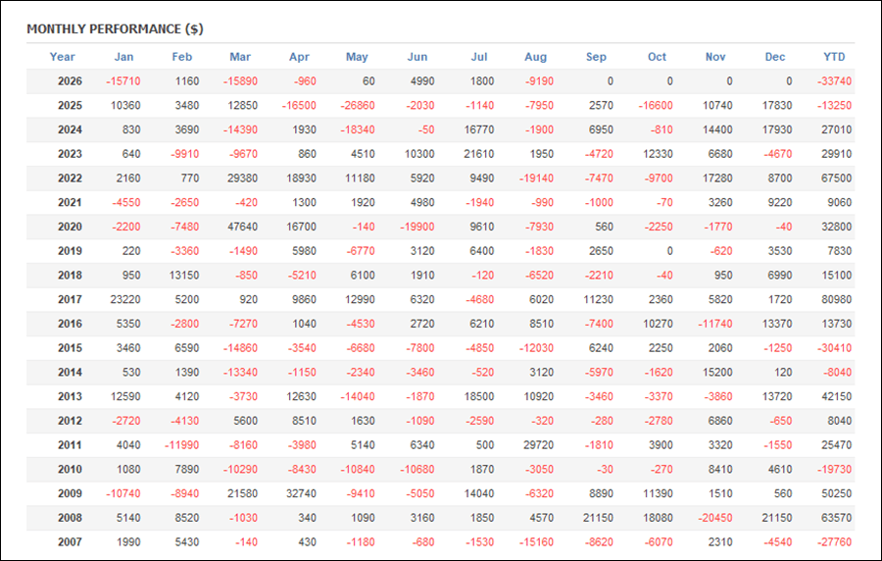Select the Feb 2018 value 13150
This screenshot has height=561, width=882.
click(x=184, y=276)
